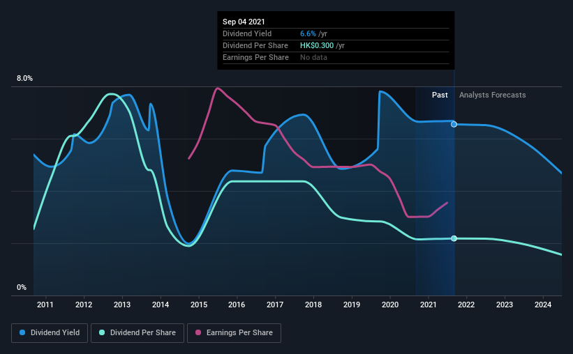Viewport: 573px width, 354px height.
Task: Click the tooltip's Dividend Yield row label
Action: [x=247, y=33]
